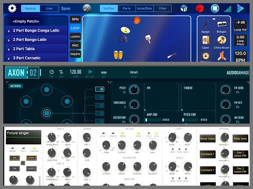
Task: Enable POLY voice mode
Action: point(23,148)
